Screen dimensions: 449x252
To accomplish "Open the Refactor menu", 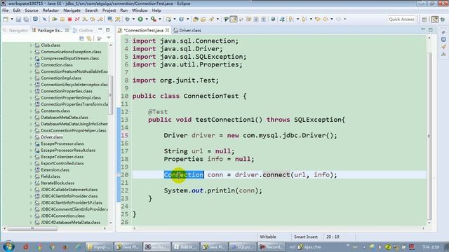I will tap(51, 10).
